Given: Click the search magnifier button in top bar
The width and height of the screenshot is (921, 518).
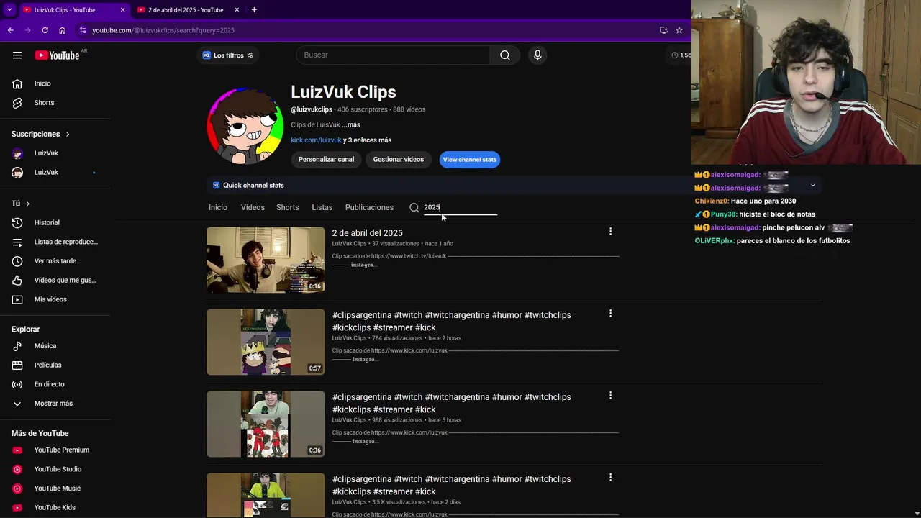Looking at the screenshot, I should pyautogui.click(x=505, y=55).
